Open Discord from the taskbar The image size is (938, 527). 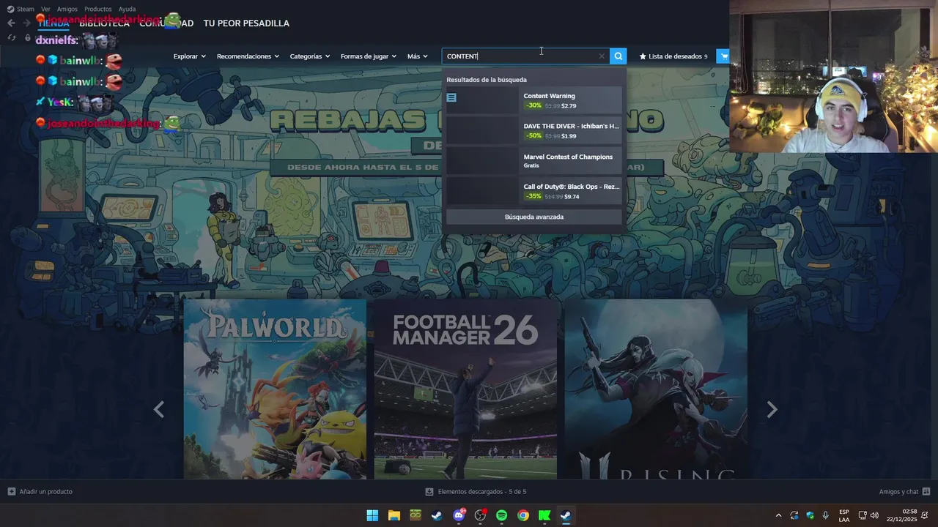pos(459,515)
